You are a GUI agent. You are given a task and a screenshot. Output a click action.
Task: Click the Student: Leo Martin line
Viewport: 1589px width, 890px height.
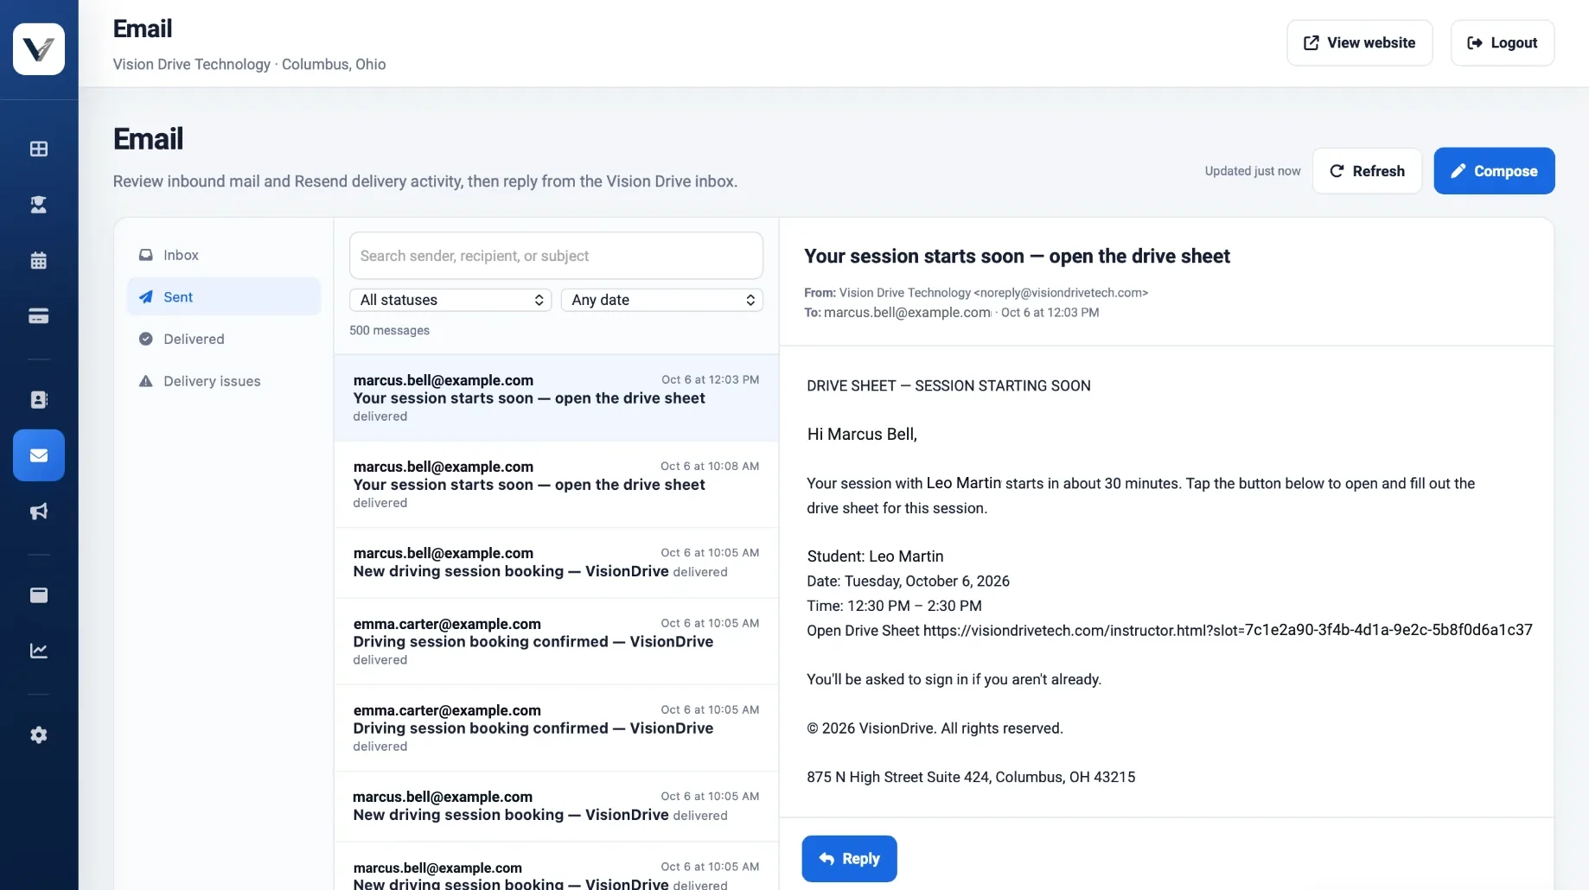click(875, 556)
